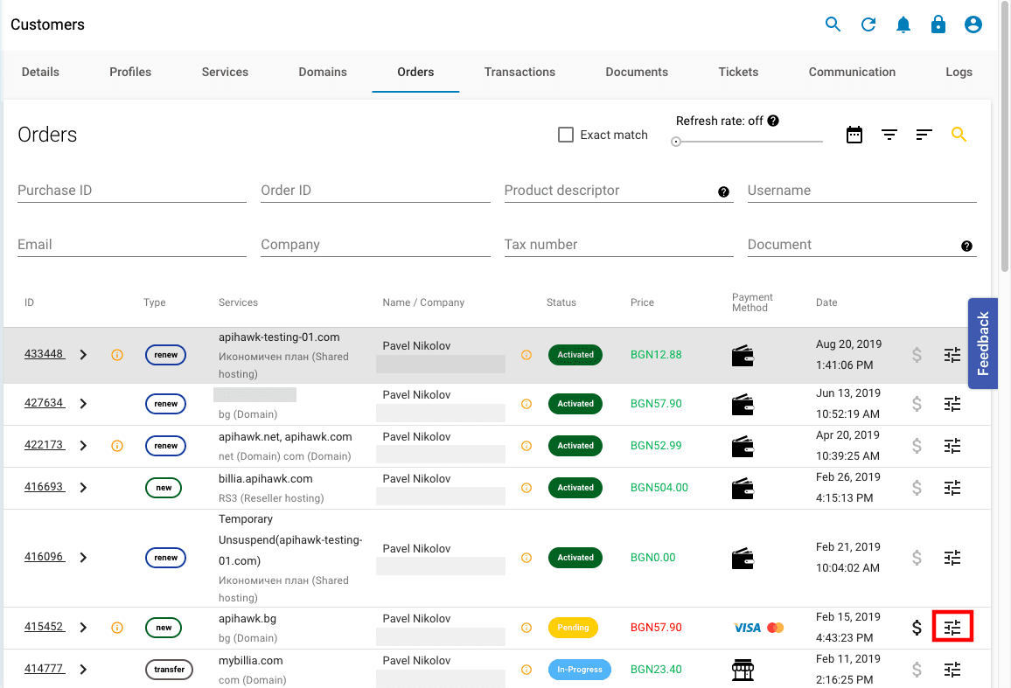Click the filter list icon
1011x688 pixels.
889,135
